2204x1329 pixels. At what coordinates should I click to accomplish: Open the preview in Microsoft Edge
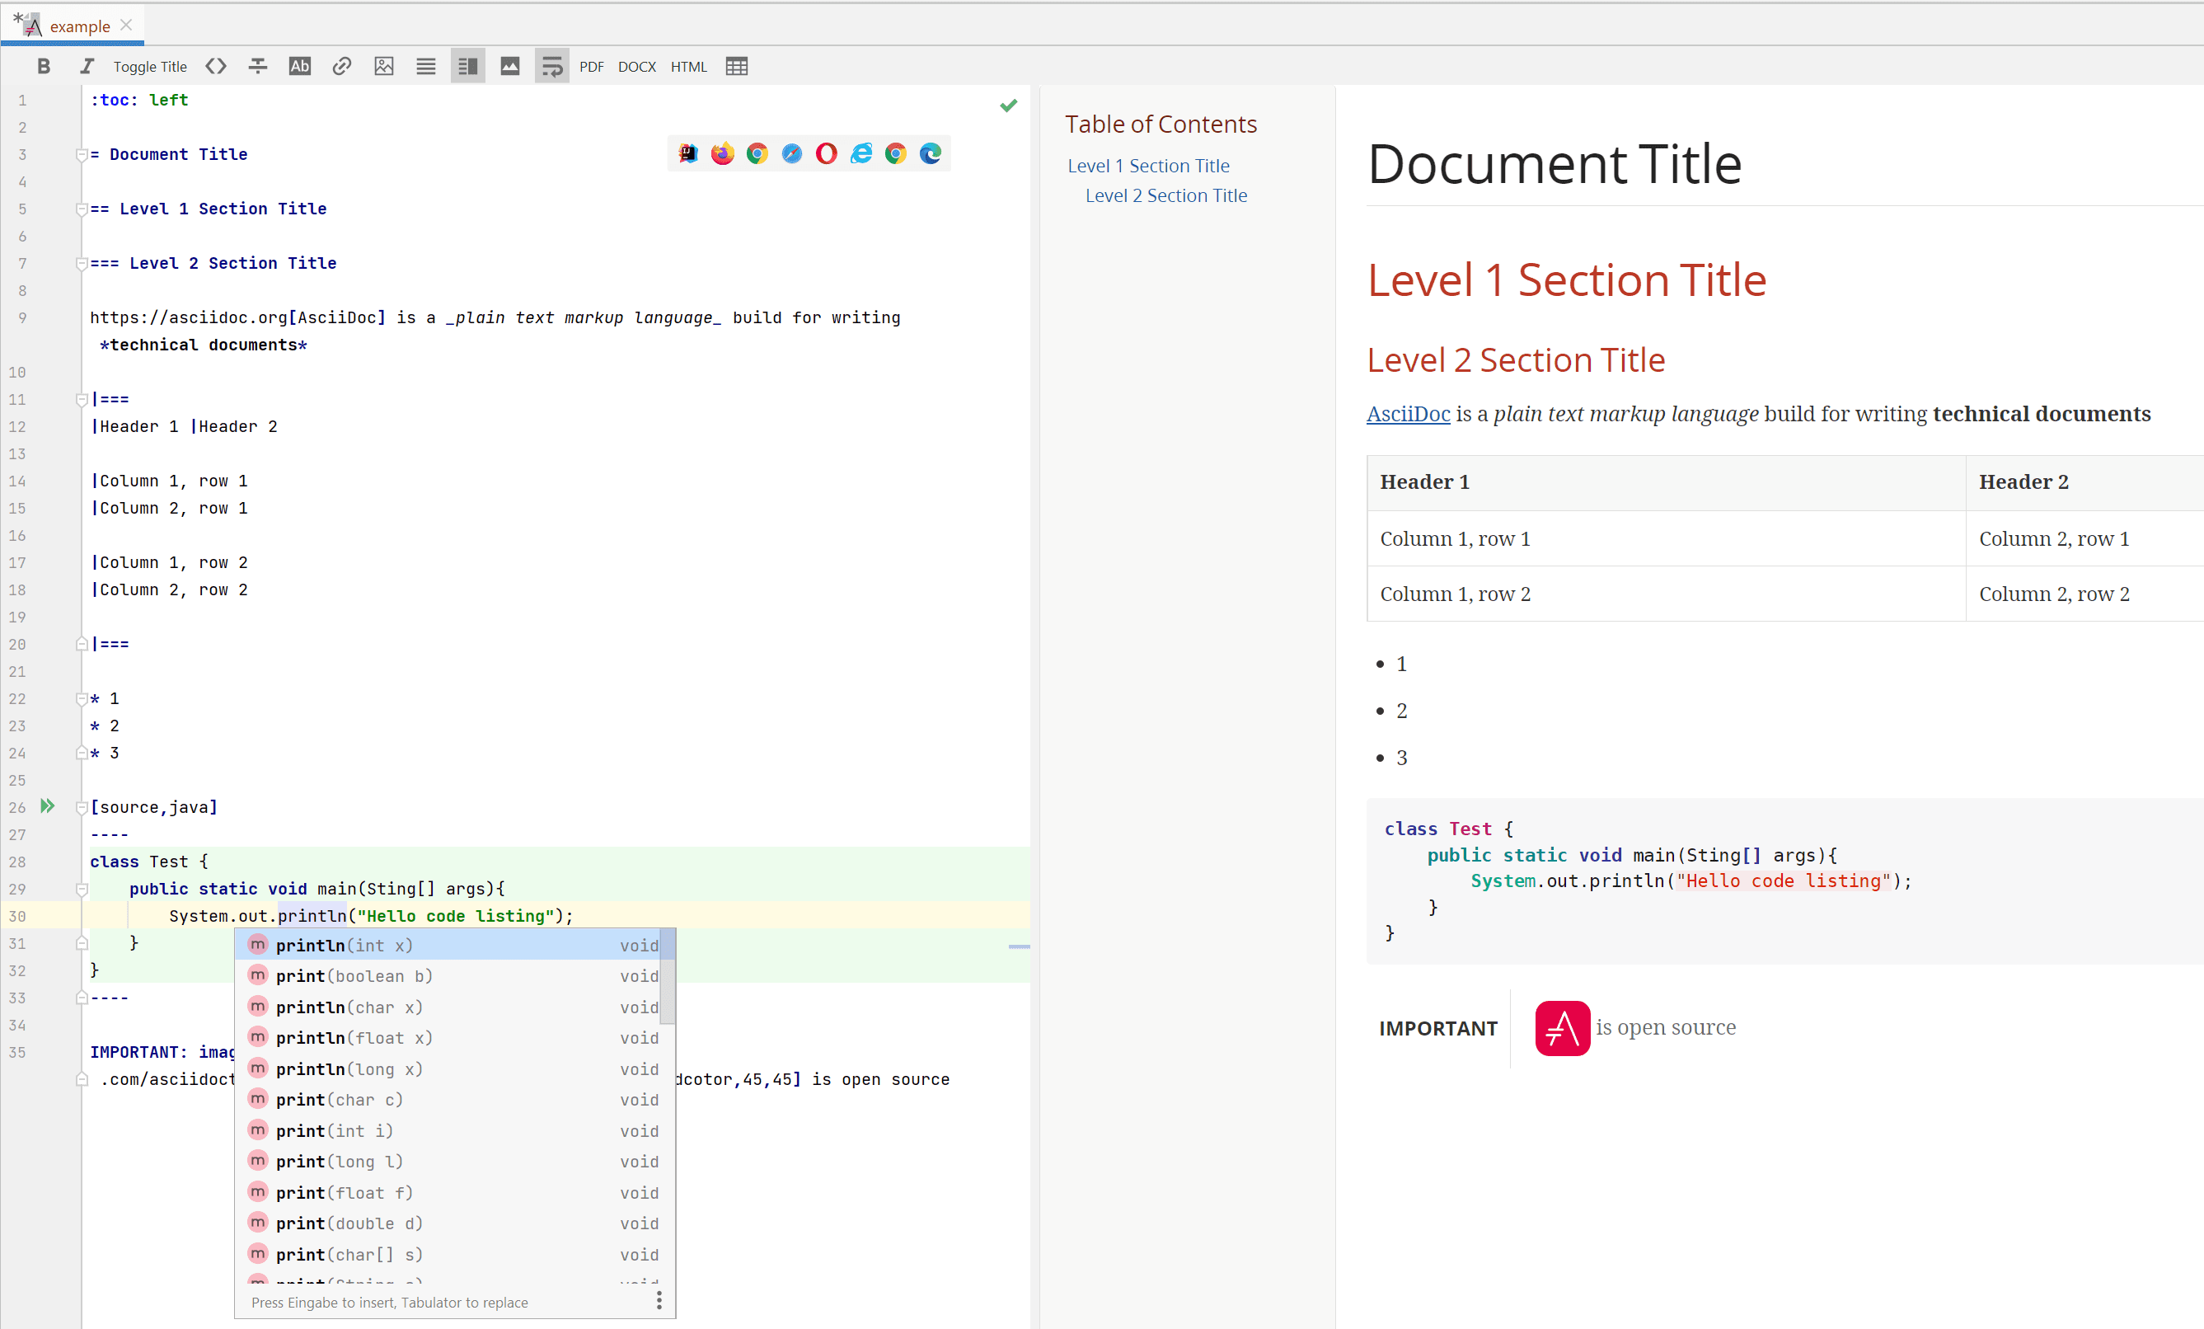point(931,153)
